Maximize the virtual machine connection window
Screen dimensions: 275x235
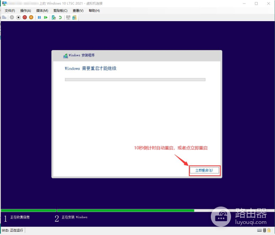tap(256, 4)
